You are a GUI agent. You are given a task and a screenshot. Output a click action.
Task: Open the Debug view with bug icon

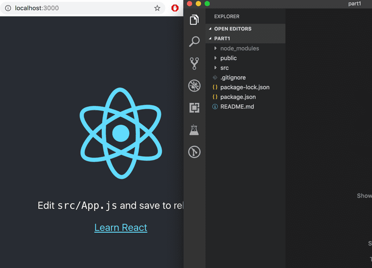pos(194,85)
